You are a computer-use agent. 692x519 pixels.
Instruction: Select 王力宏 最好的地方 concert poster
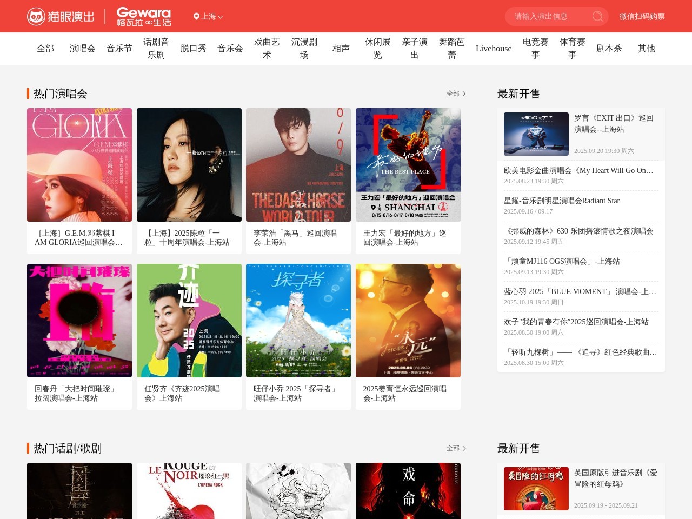pyautogui.click(x=408, y=165)
